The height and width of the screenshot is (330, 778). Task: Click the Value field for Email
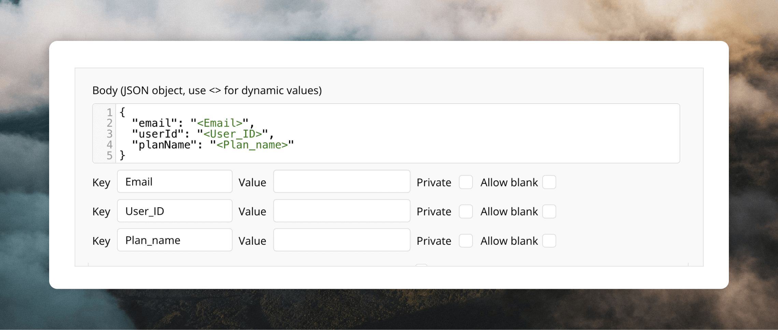[x=342, y=182]
